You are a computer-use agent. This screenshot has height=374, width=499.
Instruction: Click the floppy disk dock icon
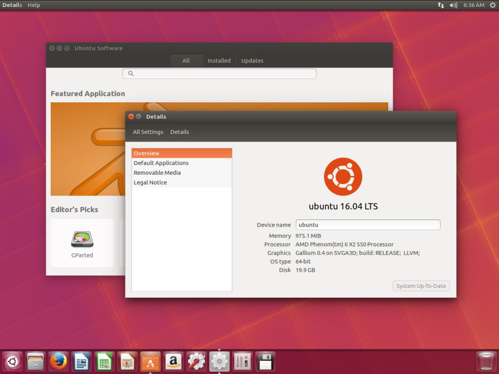(265, 361)
